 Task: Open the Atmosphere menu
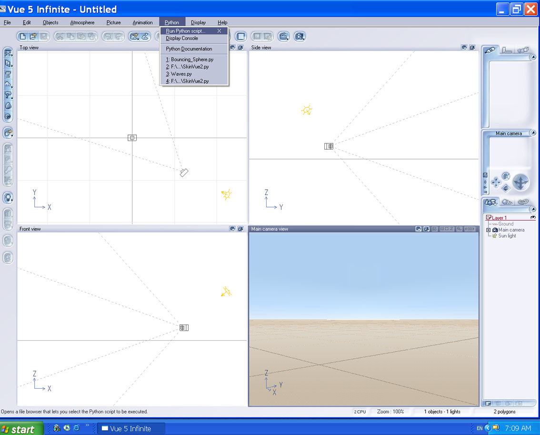point(82,22)
